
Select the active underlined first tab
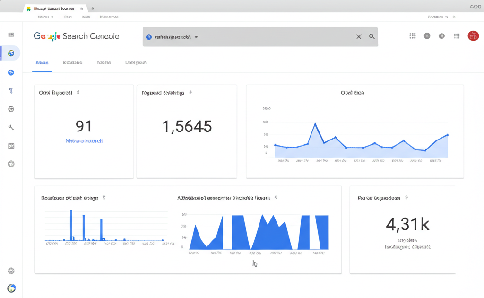(x=42, y=62)
